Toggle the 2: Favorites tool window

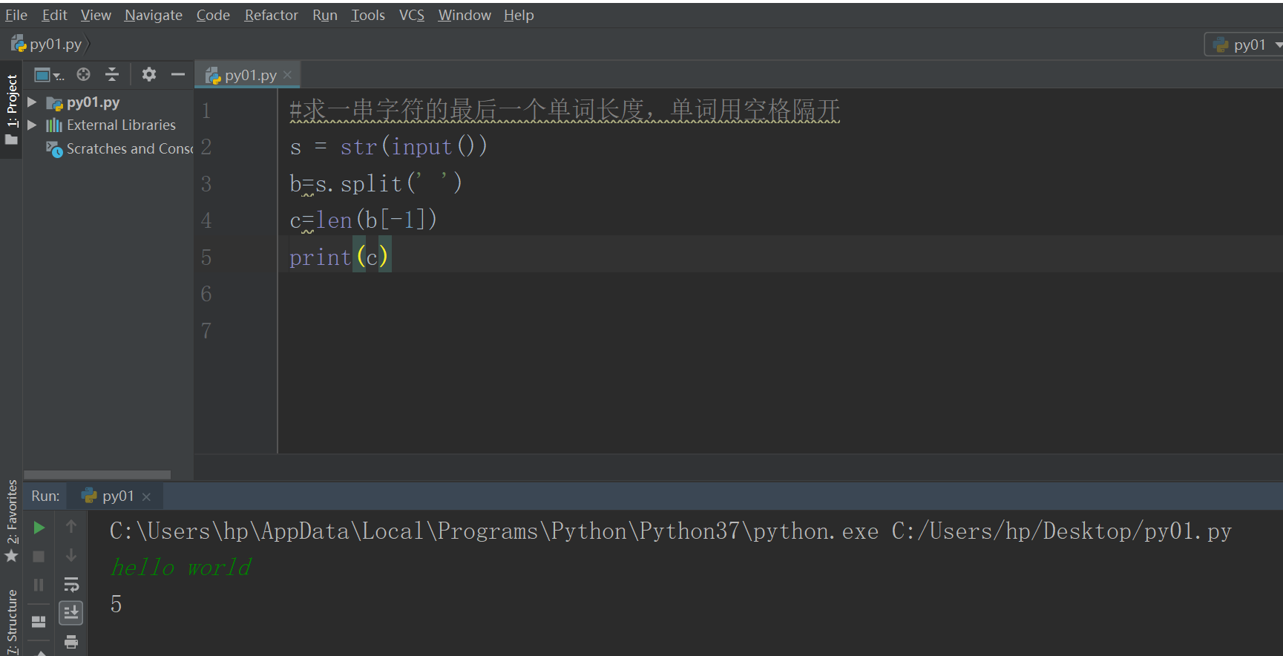point(11,522)
